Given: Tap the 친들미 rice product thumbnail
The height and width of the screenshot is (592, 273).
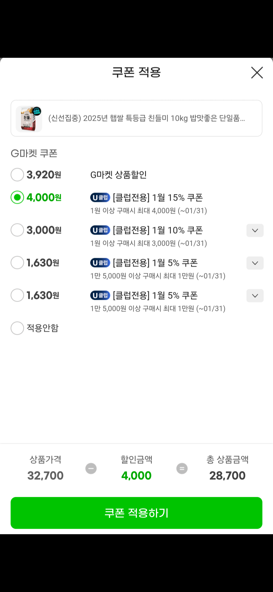Looking at the screenshot, I should point(29,119).
